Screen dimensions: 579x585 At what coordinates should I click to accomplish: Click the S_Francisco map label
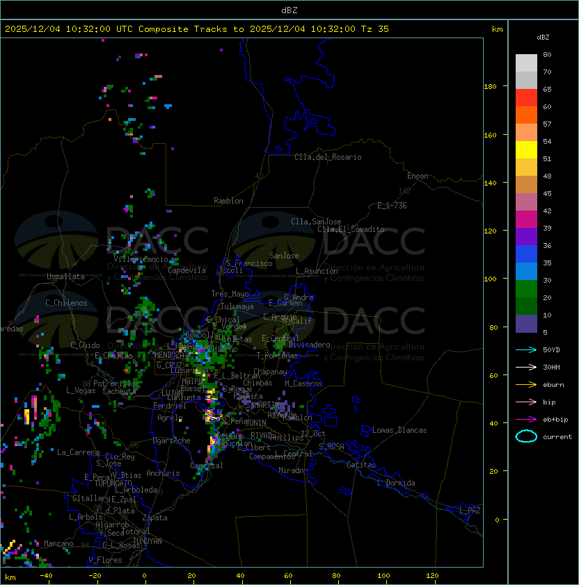[249, 264]
